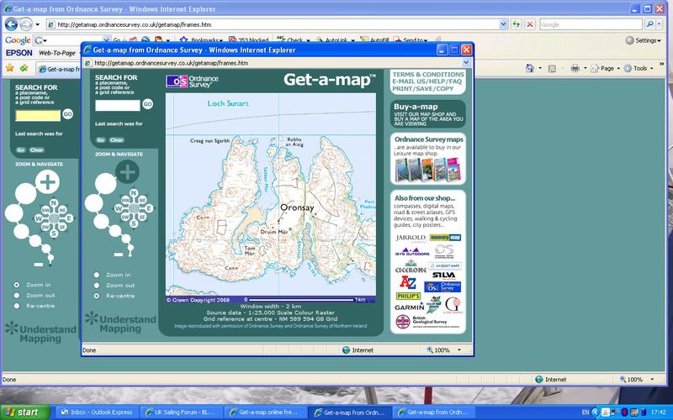The image size is (673, 420).
Task: Open address bar dropdown in front window
Action: tap(466, 63)
